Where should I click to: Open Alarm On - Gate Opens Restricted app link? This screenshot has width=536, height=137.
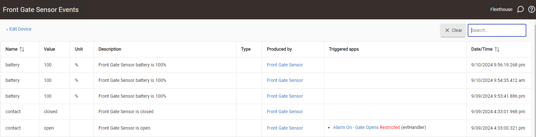366,127
